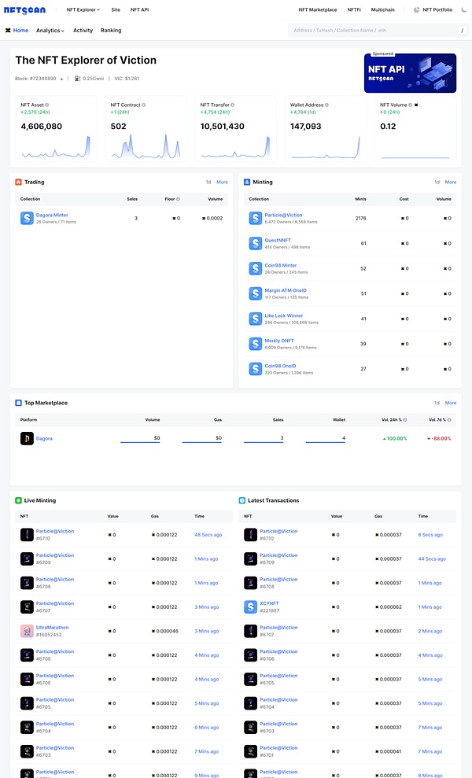Screen dimensions: 472x778
Task: Go to the Activity tab
Action: (x=83, y=31)
